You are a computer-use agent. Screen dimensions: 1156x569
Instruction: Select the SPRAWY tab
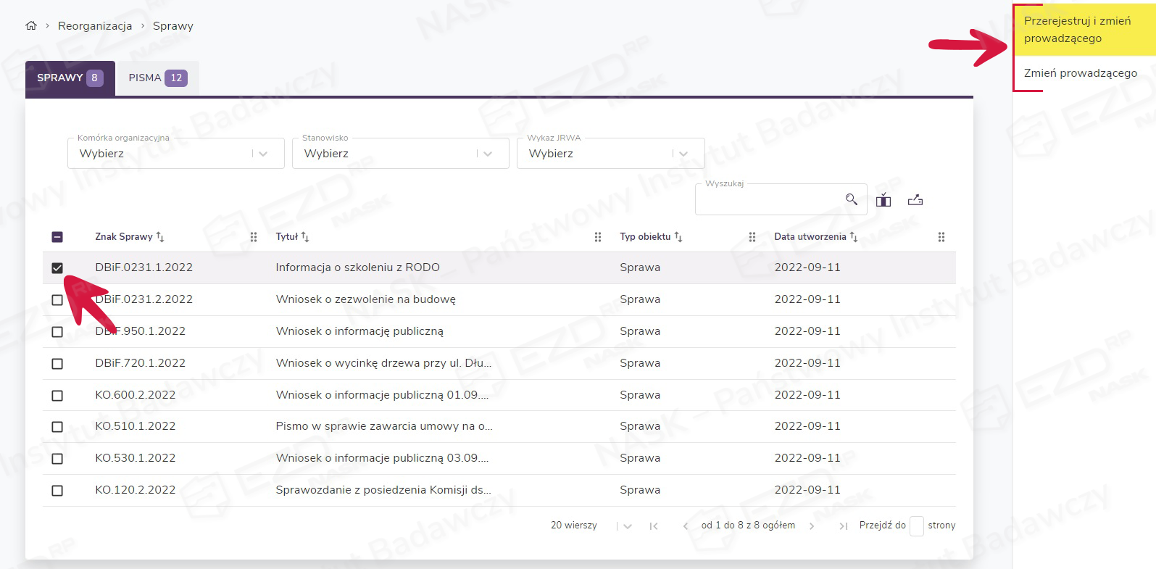(x=70, y=78)
